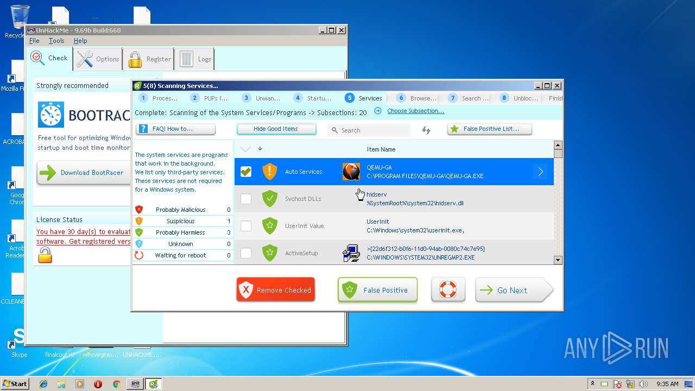This screenshot has height=391, width=695.
Task: Open the Help menu
Action: [x=80, y=41]
